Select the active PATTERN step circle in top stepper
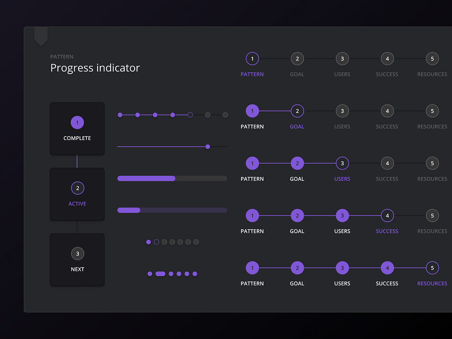 [x=252, y=58]
